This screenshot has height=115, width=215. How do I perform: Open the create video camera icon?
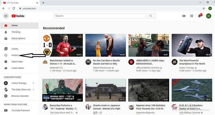(x=184, y=16)
